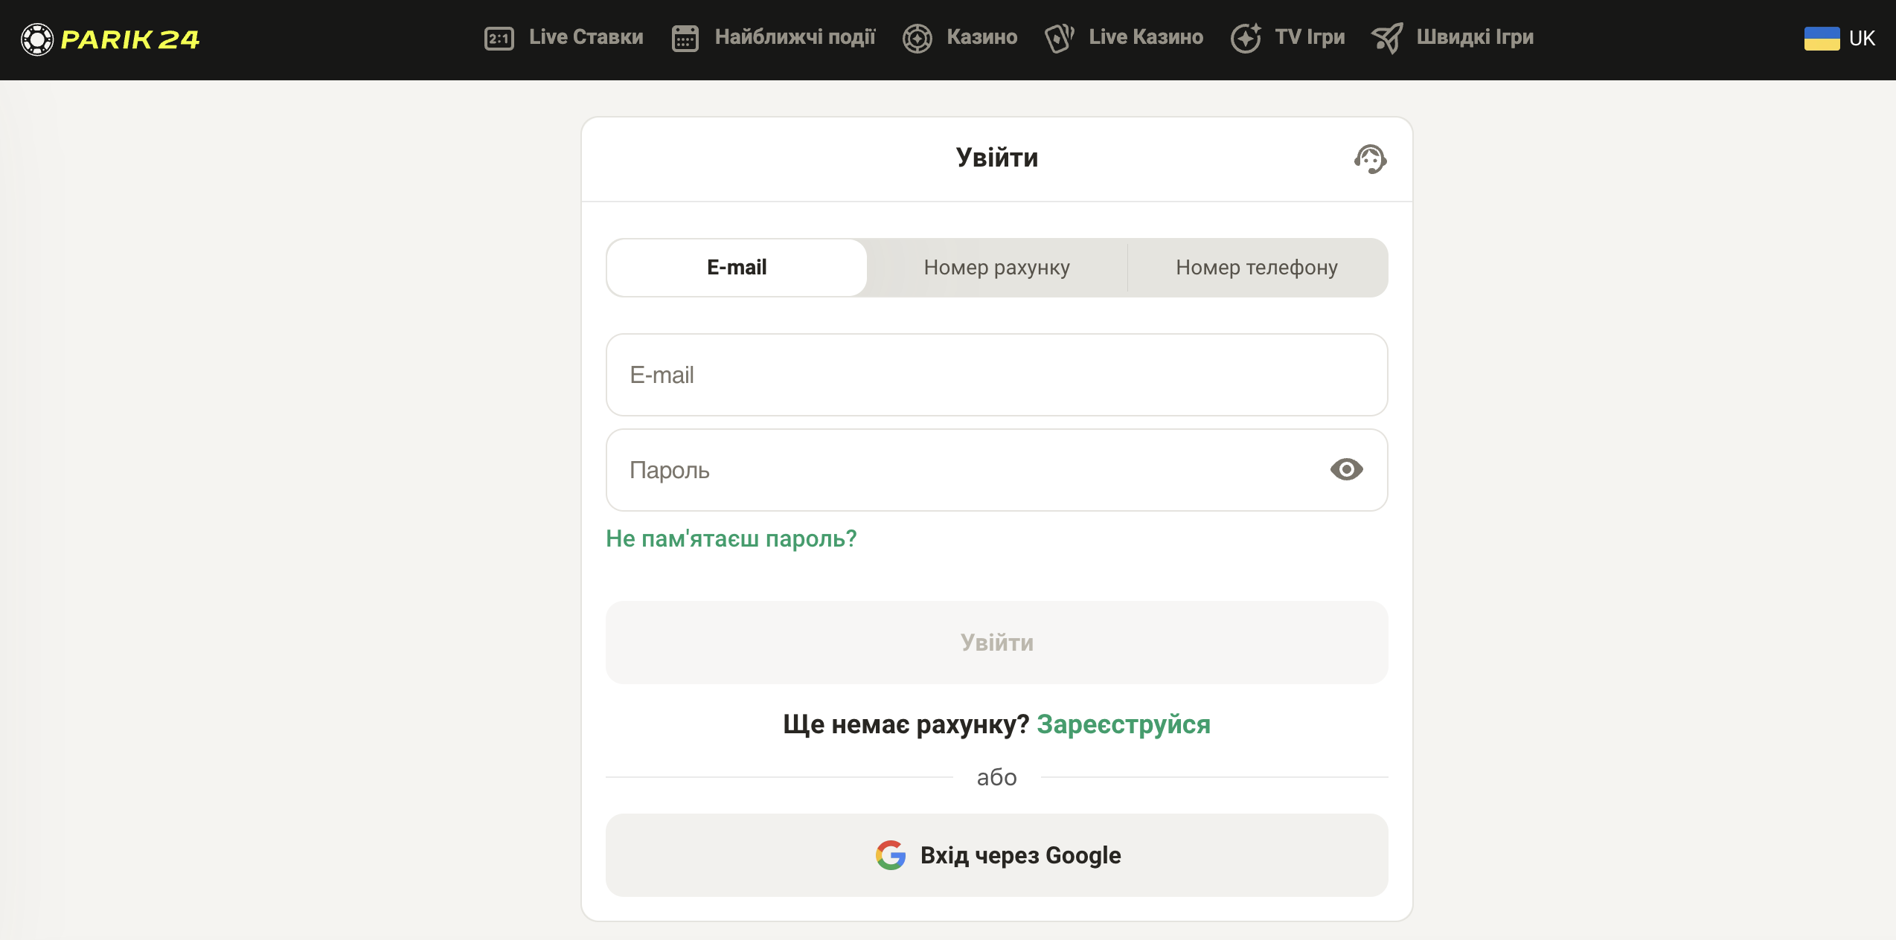The height and width of the screenshot is (940, 1896).
Task: Click the TV Ігри sparkle icon
Action: (x=1246, y=38)
